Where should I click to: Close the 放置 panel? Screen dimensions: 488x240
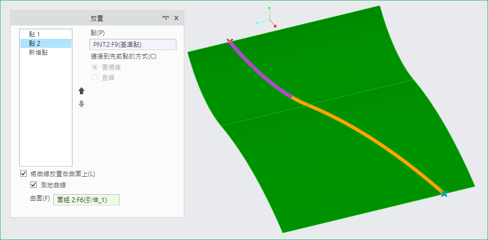pyautogui.click(x=176, y=18)
